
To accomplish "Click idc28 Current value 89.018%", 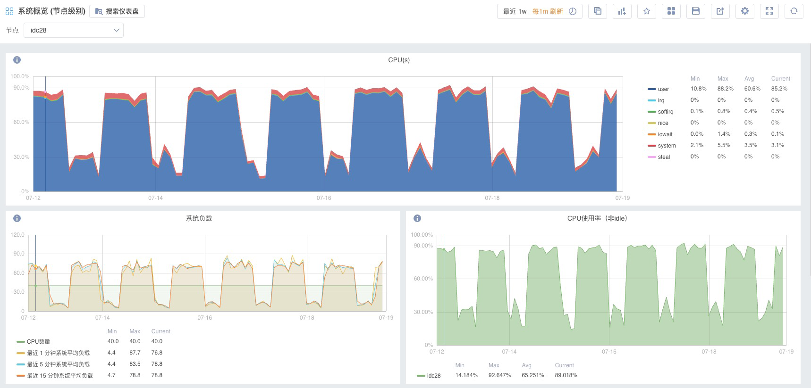I will [566, 375].
